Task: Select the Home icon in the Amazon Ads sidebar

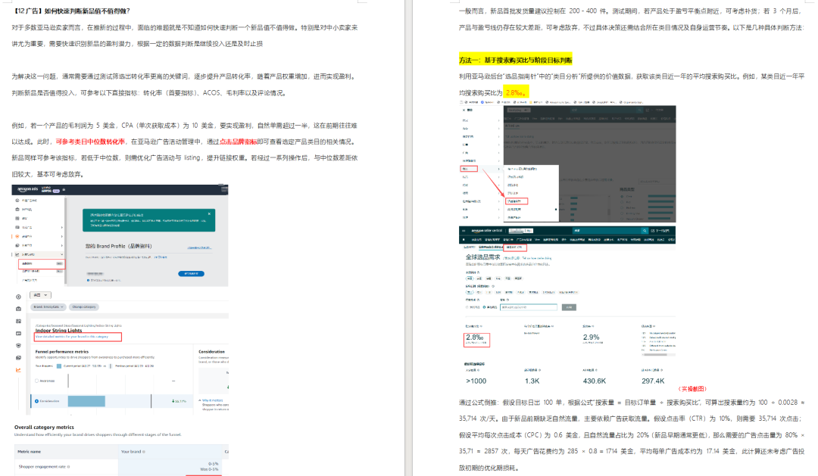Action: [x=17, y=200]
